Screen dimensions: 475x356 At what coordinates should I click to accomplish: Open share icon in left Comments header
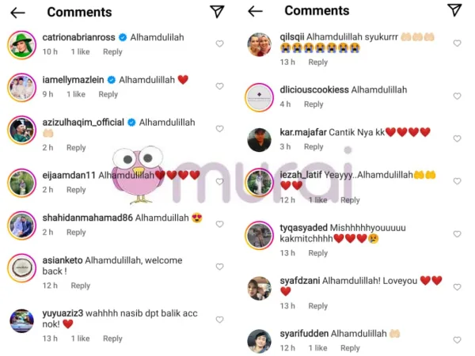point(217,12)
